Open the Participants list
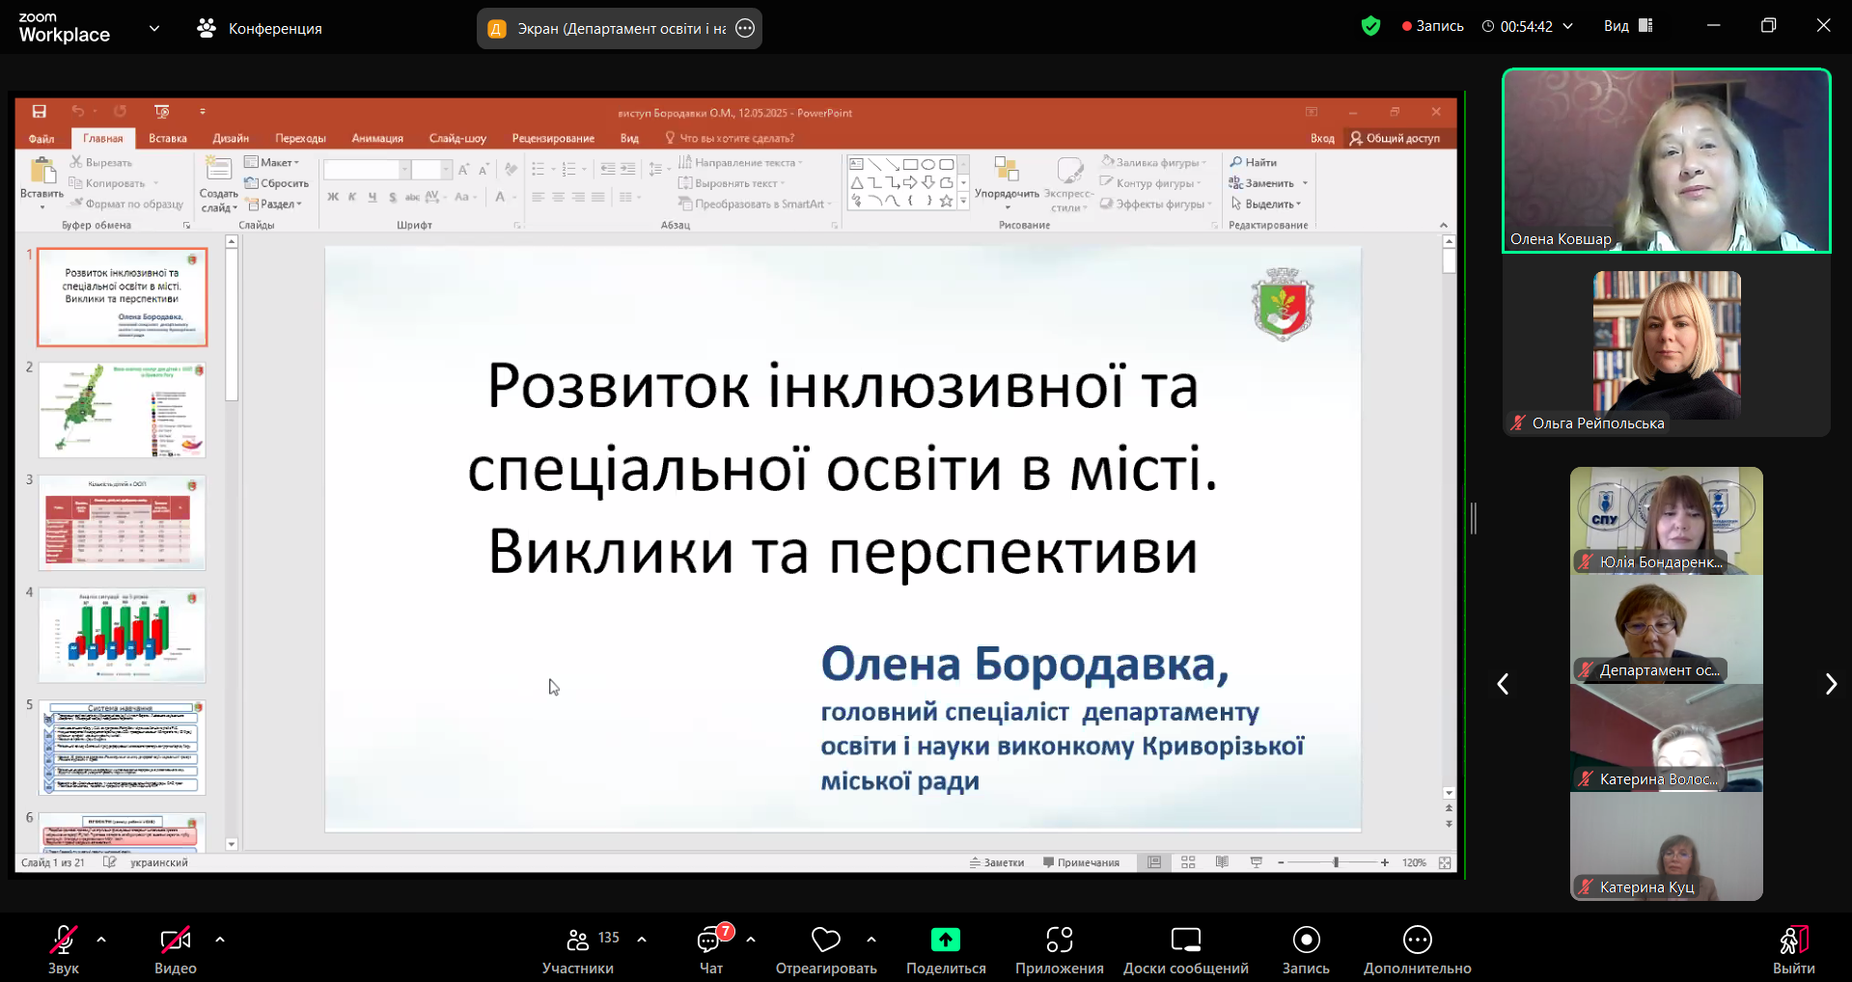This screenshot has width=1852, height=982. (578, 940)
